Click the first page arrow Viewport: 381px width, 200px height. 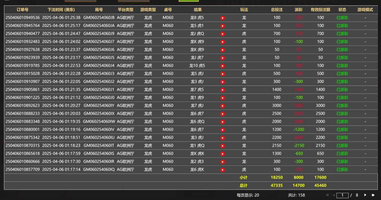tap(327, 195)
